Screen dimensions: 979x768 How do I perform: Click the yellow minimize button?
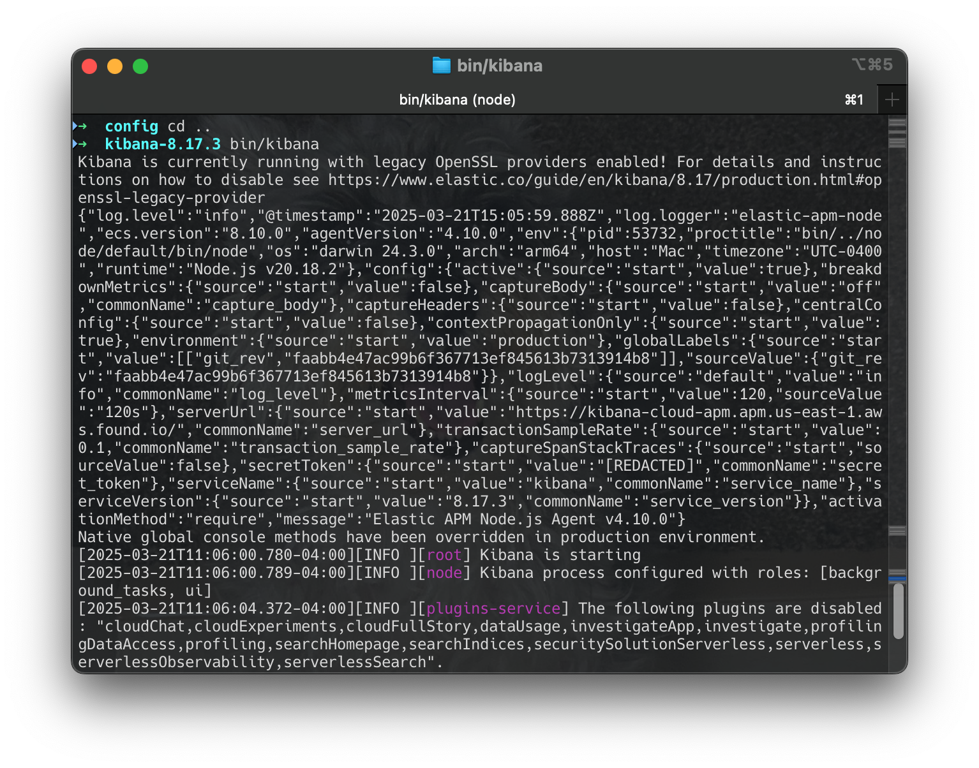click(115, 66)
